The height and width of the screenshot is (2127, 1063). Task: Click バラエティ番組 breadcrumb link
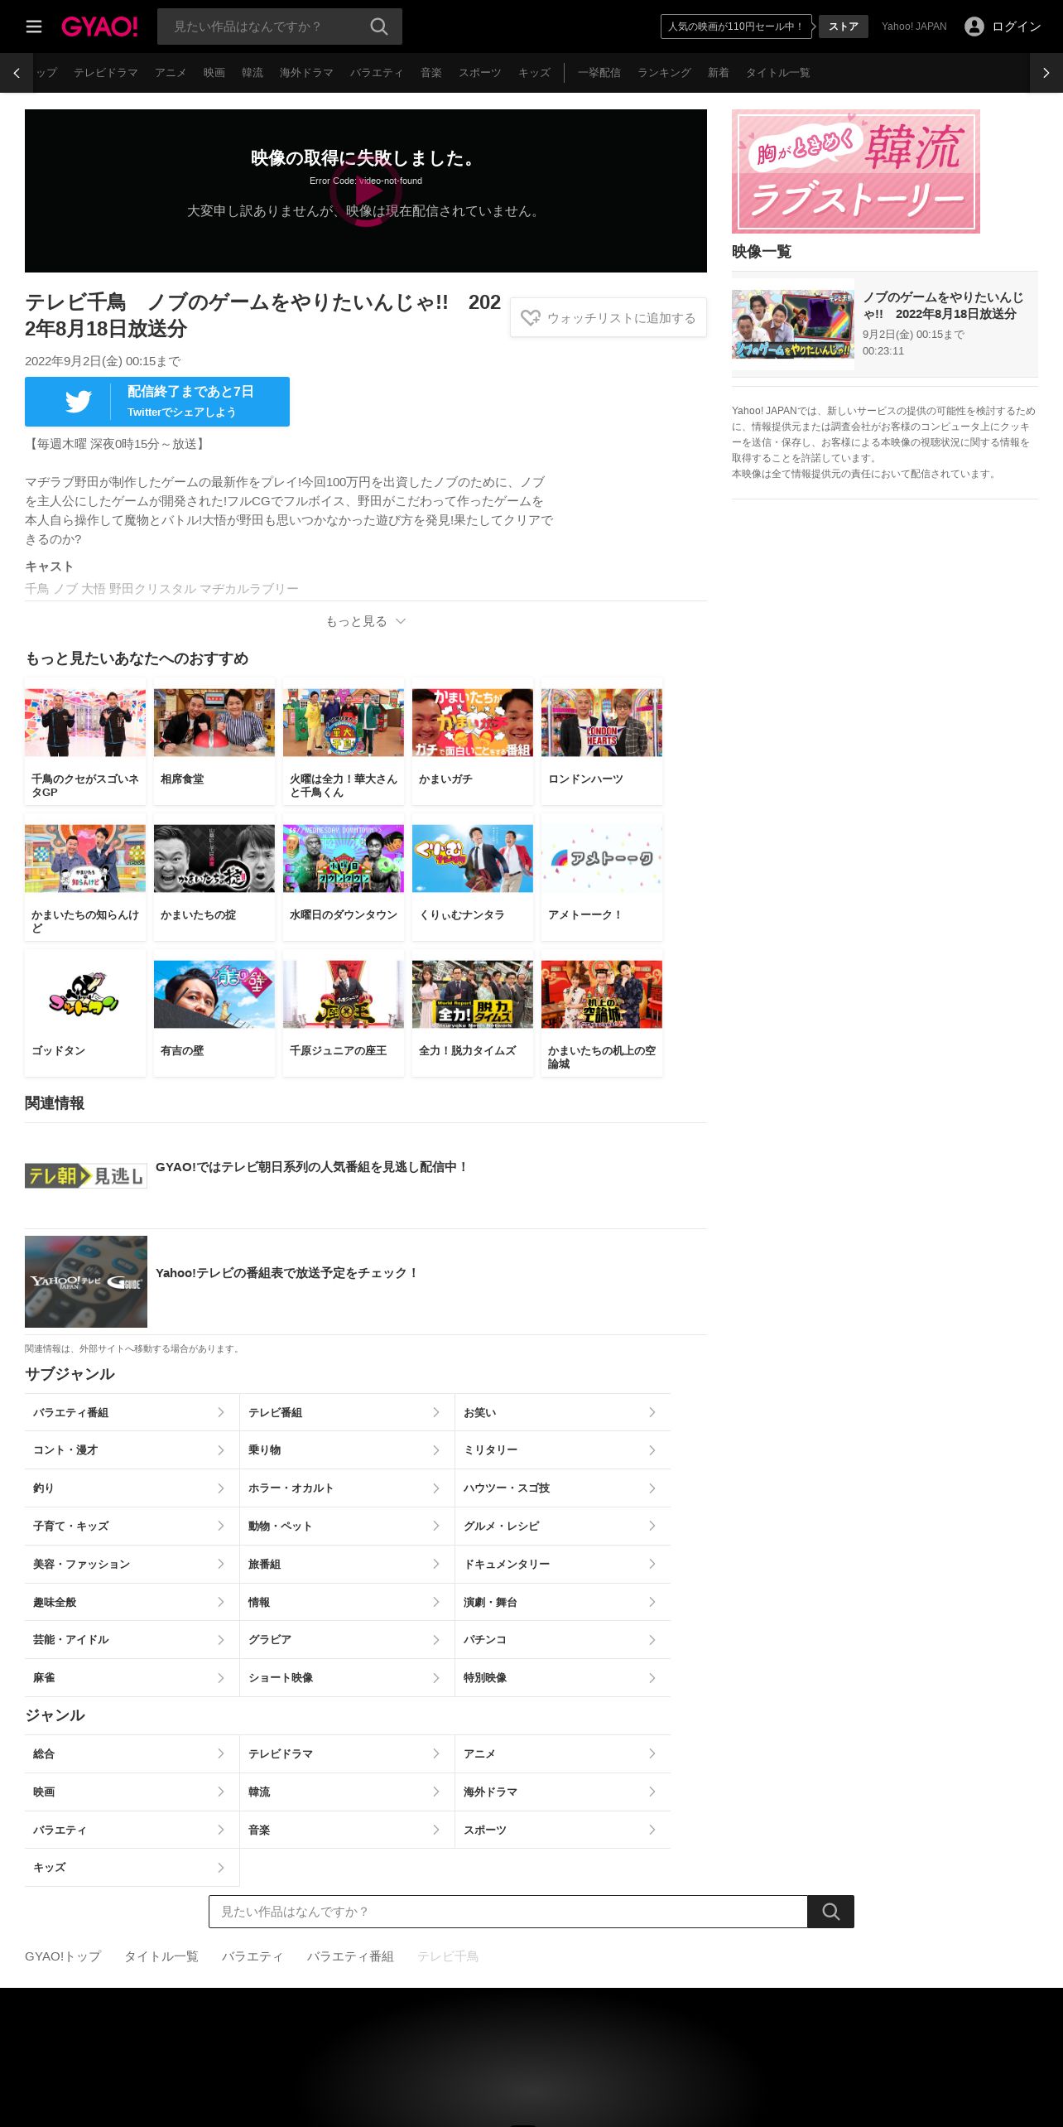tap(350, 1956)
